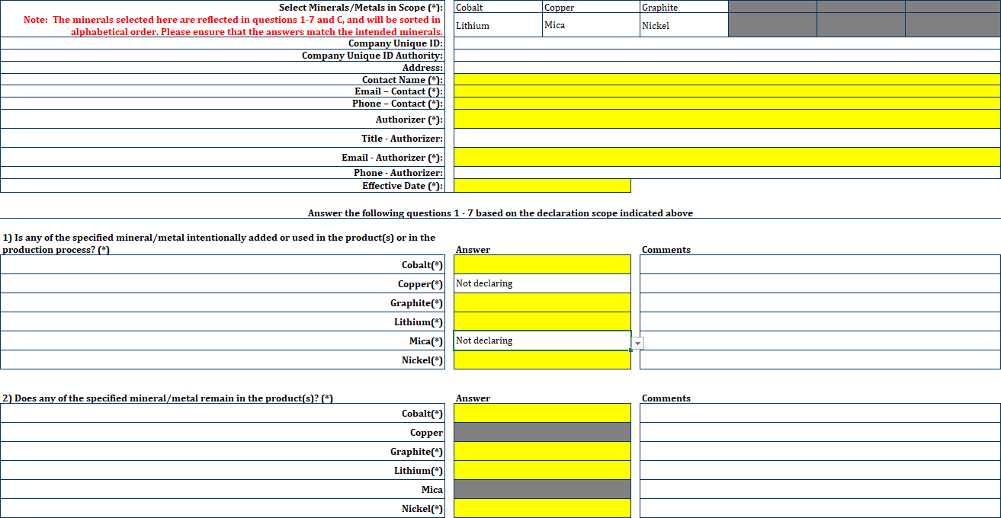
Task: Select question 2 Cobalt answer cell
Action: coord(542,413)
